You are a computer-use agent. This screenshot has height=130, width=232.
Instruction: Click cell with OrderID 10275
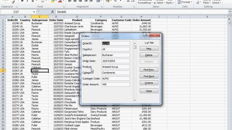point(12,109)
